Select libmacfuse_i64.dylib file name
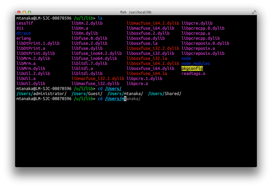This screenshot has height=188, width=272. (150, 28)
